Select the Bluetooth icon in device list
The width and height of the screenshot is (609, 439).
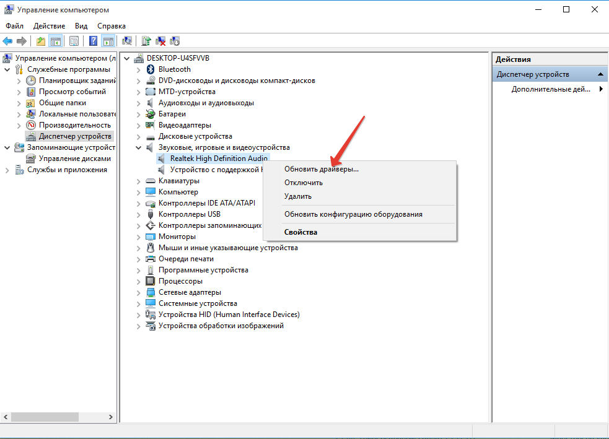tap(151, 69)
